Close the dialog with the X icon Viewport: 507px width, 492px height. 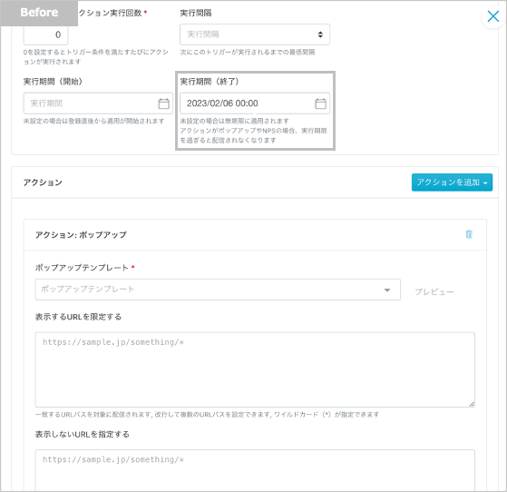pos(492,16)
